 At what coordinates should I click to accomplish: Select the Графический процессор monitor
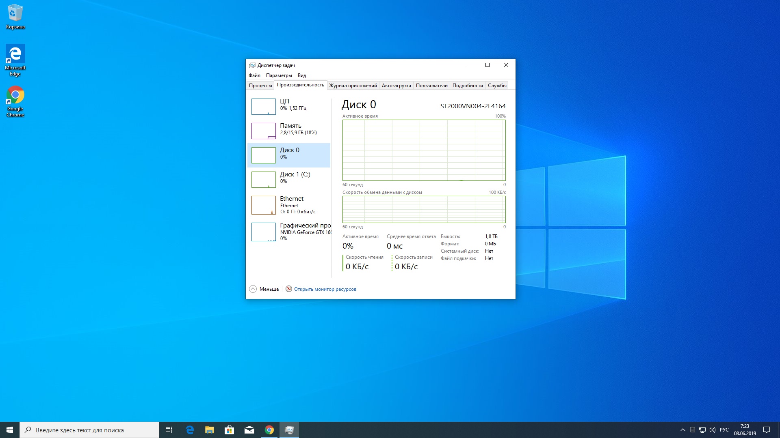[x=289, y=232]
